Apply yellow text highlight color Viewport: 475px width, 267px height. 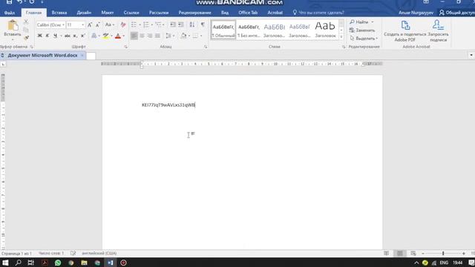click(x=105, y=36)
